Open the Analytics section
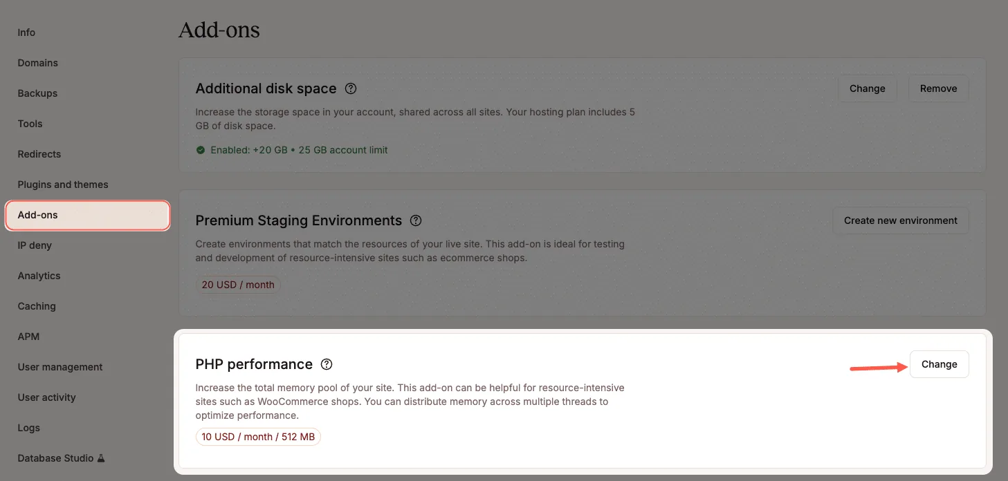The width and height of the screenshot is (1008, 481). 39,276
